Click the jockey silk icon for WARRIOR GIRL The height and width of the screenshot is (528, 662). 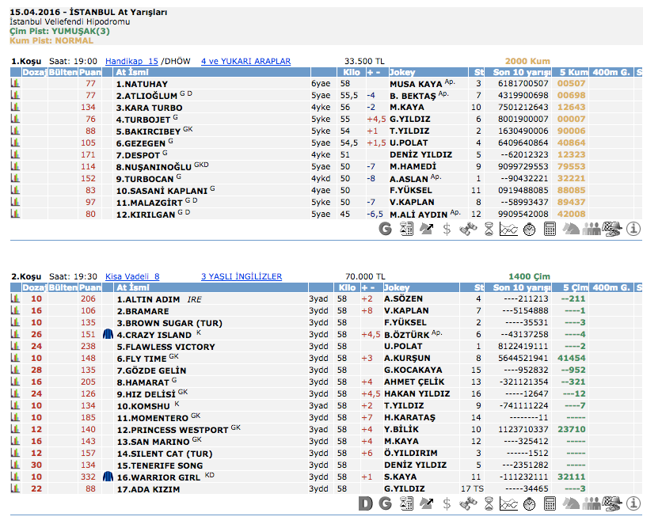108,477
